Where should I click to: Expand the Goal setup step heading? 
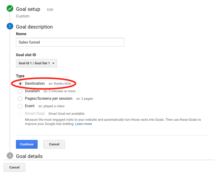click(x=28, y=9)
